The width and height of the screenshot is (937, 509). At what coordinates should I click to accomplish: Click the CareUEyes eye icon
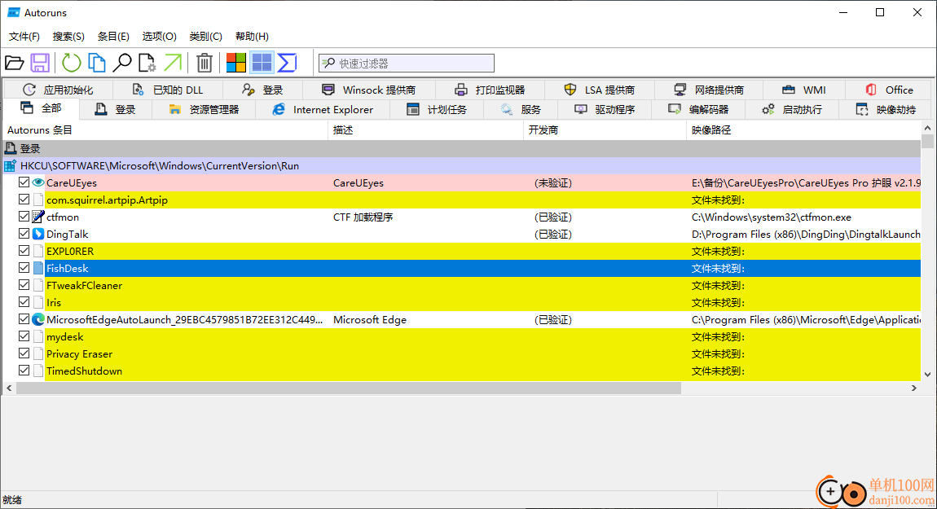38,182
